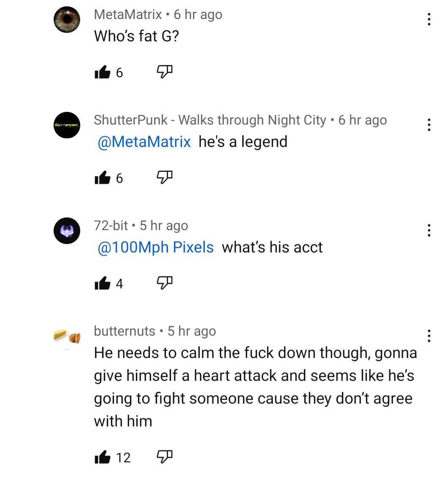Open ShutterPunk - Walks through Night City channel name
Viewport: 447px width, 481px height.
coord(210,120)
